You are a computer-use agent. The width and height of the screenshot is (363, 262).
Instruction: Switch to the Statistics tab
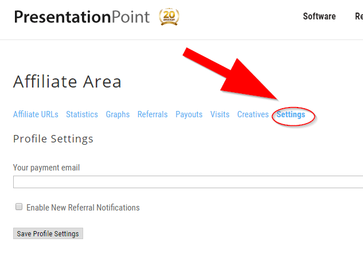[x=82, y=114]
